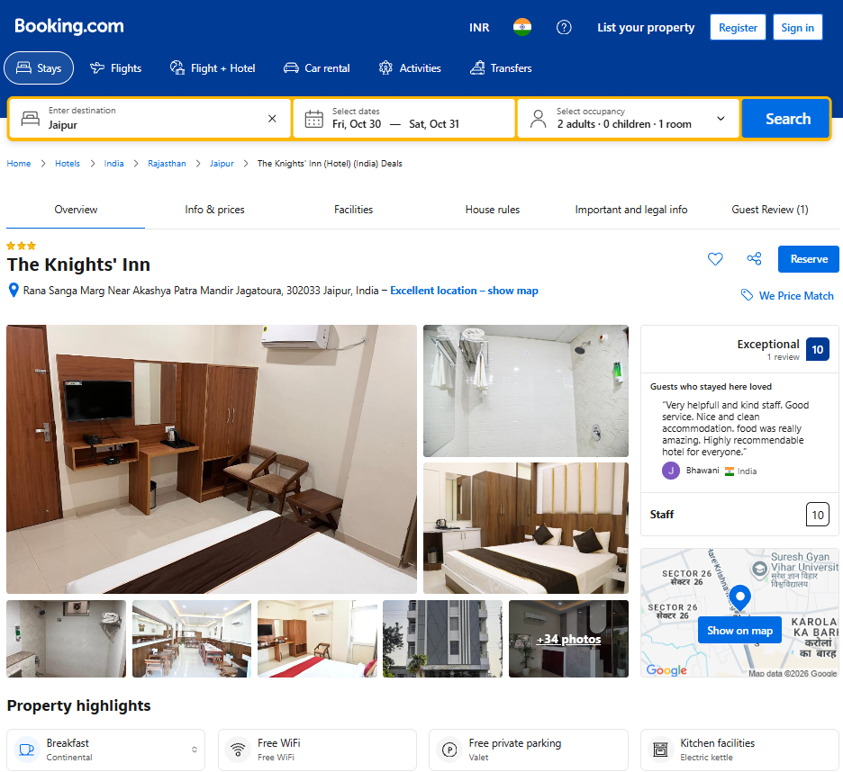Screen dimensions: 843x772
Task: Click the calendar icon in date field
Action: pos(314,119)
